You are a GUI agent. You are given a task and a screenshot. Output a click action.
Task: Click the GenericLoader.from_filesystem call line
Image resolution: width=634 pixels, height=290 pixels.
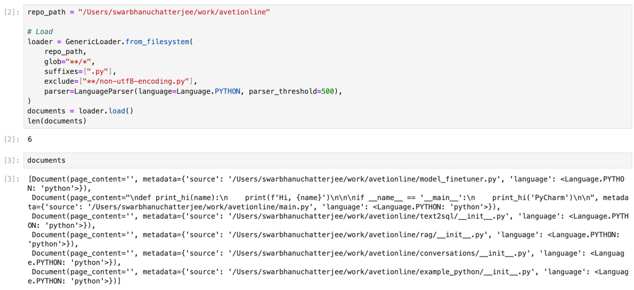tap(110, 42)
